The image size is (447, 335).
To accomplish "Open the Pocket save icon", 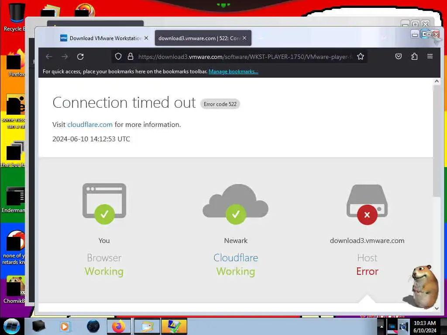I will 399,56.
